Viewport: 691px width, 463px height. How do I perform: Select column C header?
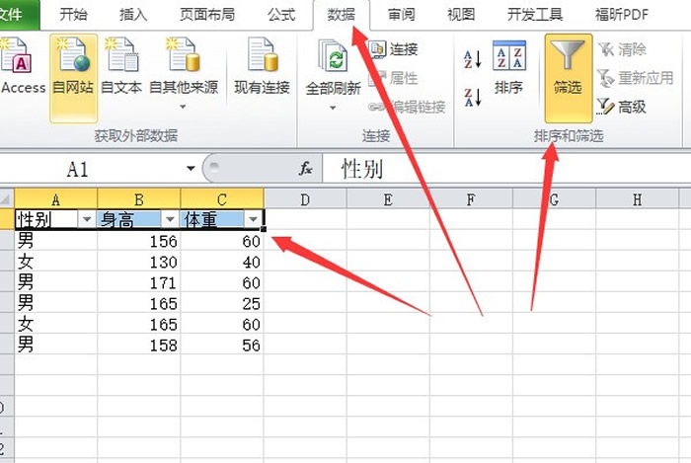coord(222,199)
